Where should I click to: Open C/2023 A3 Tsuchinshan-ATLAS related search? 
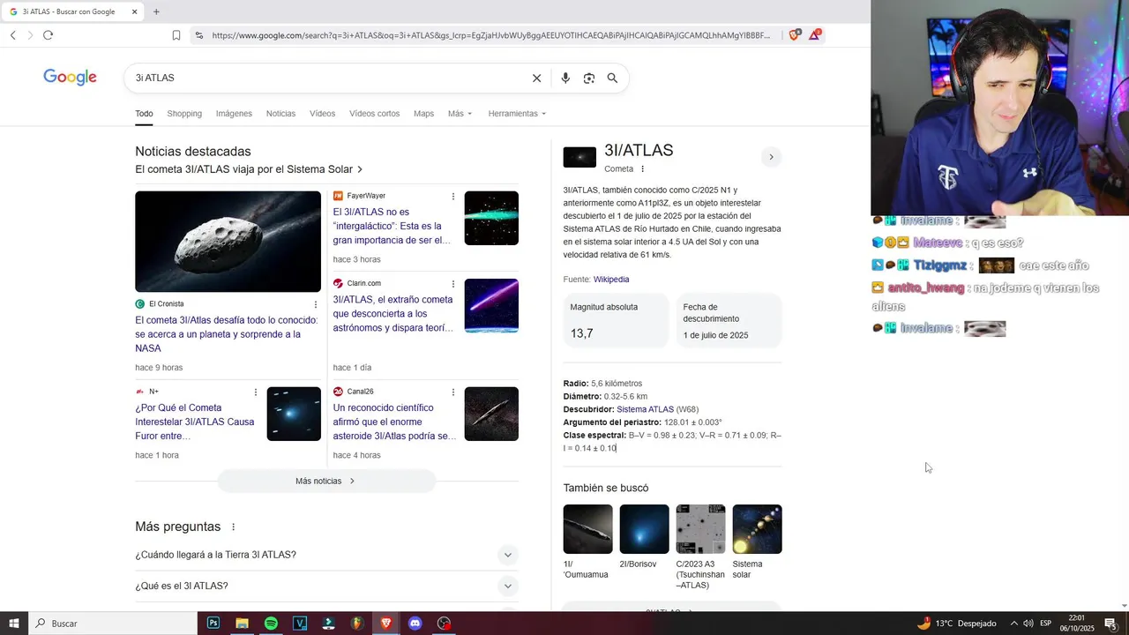tap(700, 548)
